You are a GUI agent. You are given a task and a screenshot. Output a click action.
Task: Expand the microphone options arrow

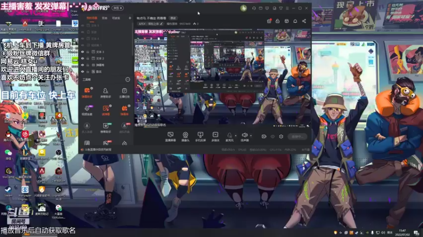coord(235,136)
